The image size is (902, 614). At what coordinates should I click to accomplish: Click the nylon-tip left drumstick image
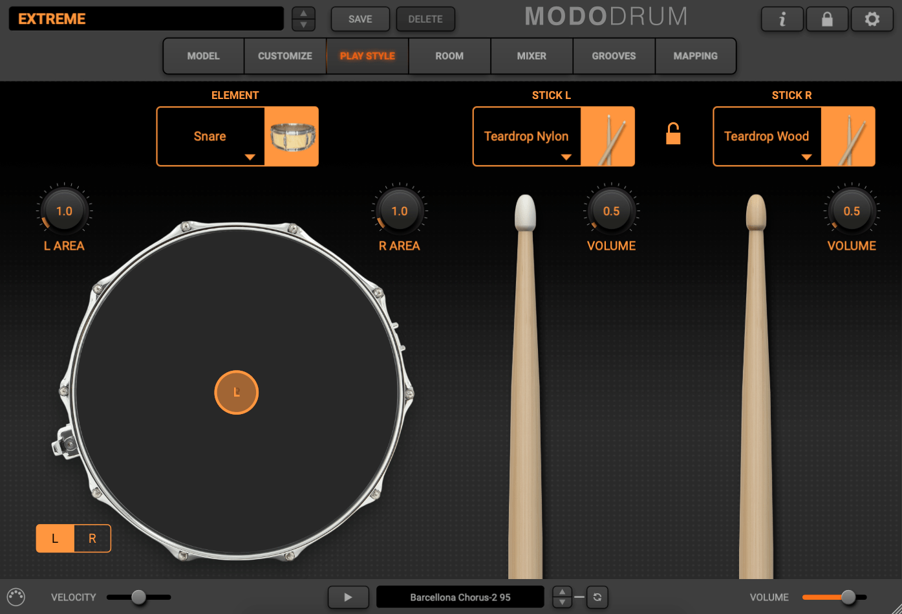[526, 386]
